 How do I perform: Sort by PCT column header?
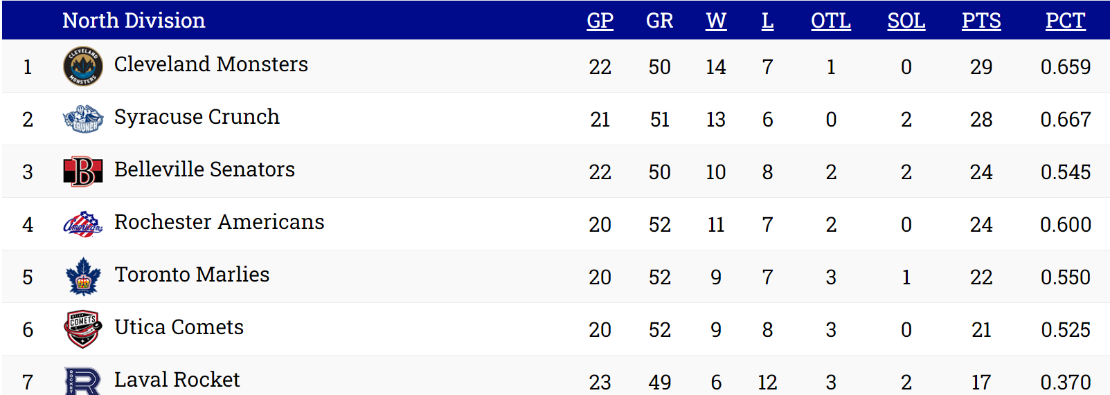1065,21
